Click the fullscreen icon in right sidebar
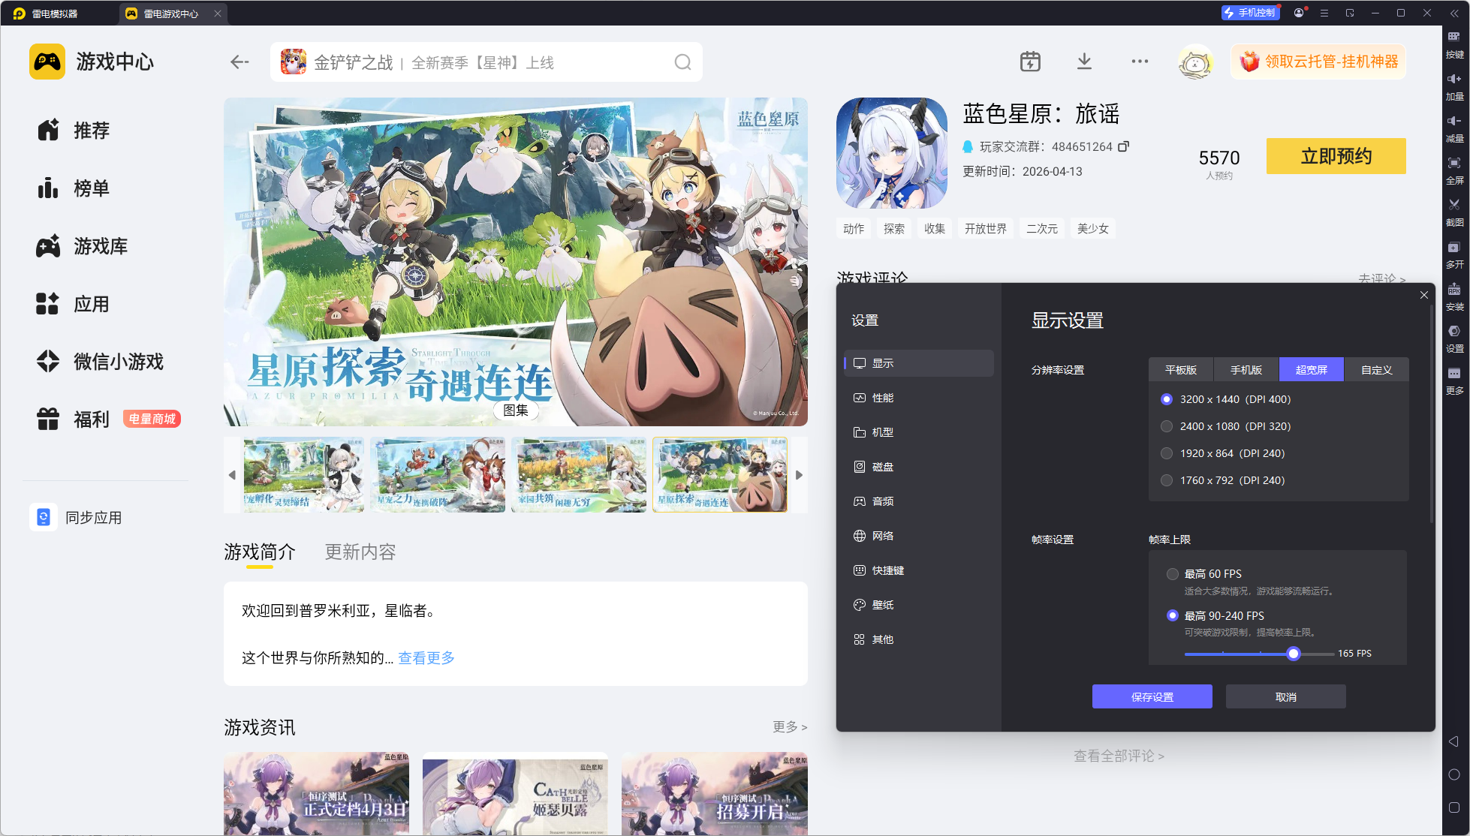 coord(1454,163)
